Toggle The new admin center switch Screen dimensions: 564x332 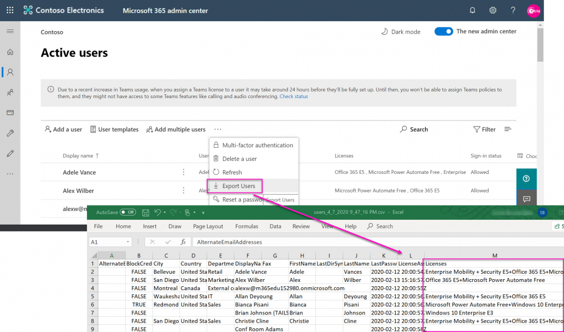444,32
